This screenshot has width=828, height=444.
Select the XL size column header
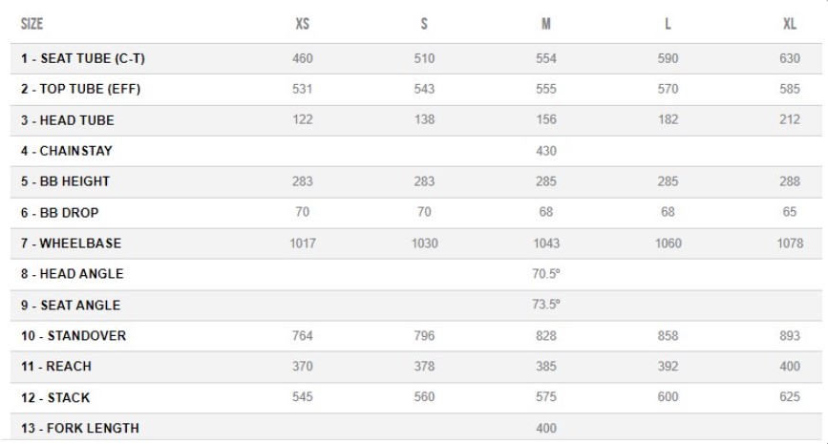click(x=790, y=24)
